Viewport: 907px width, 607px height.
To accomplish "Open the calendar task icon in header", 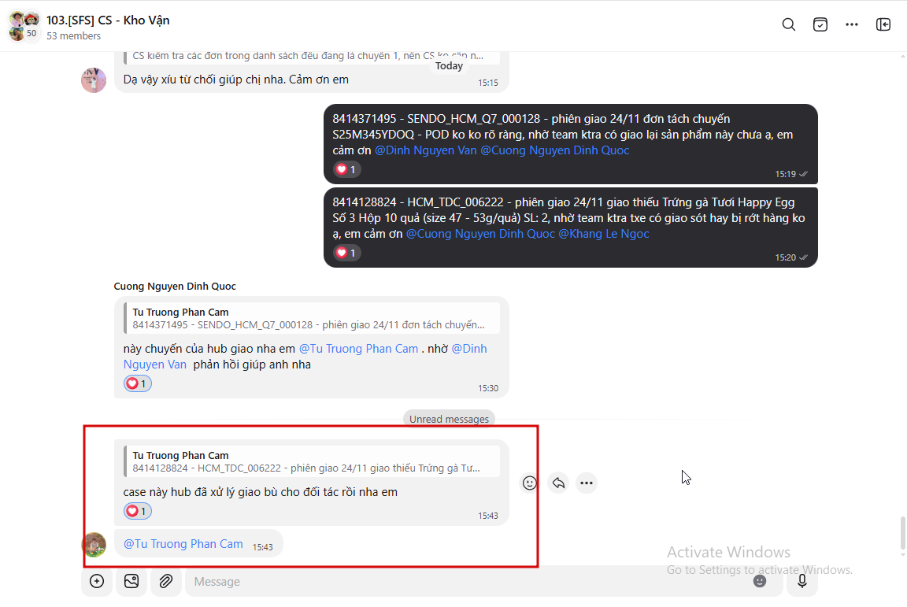I will point(820,24).
